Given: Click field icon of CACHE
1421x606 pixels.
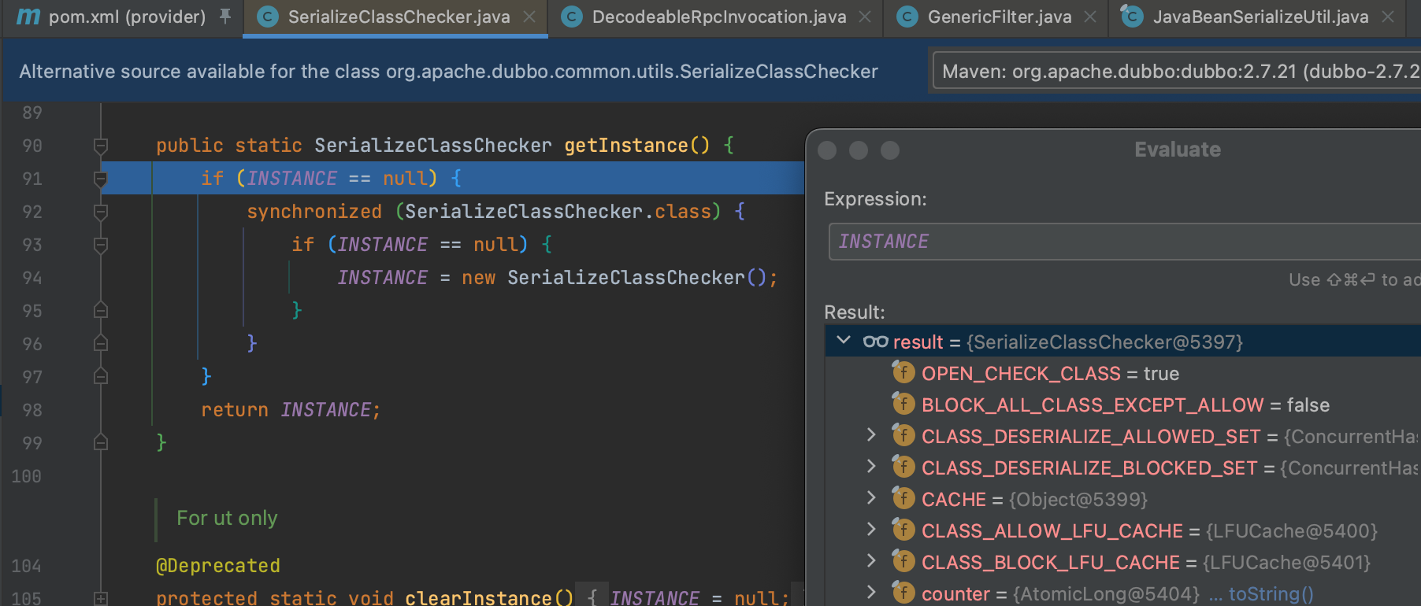Looking at the screenshot, I should [x=903, y=498].
